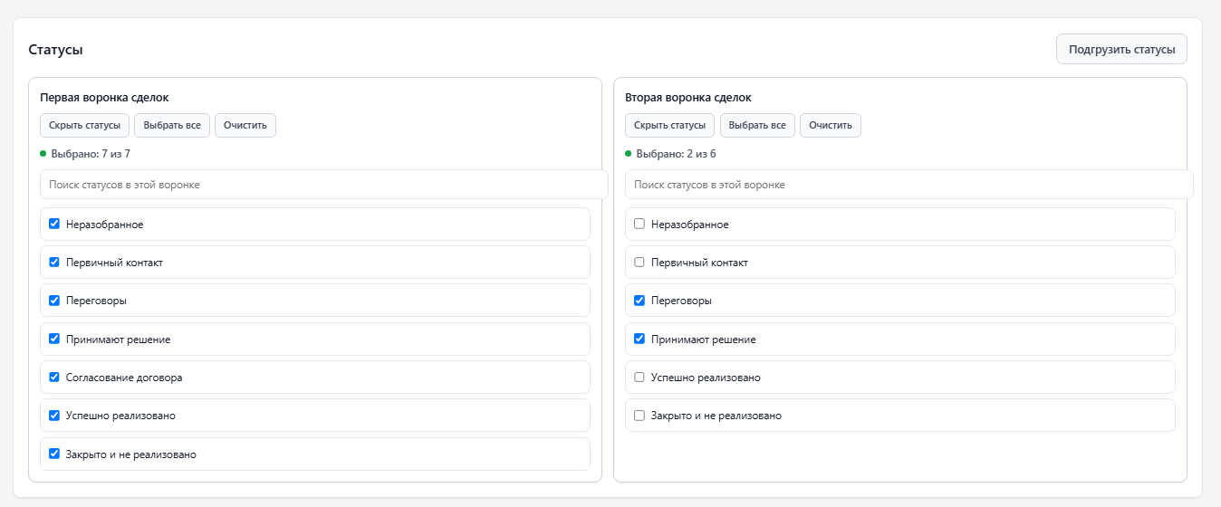The width and height of the screenshot is (1221, 507).
Task: Click the "Подгрузить статусы" button
Action: coord(1121,50)
